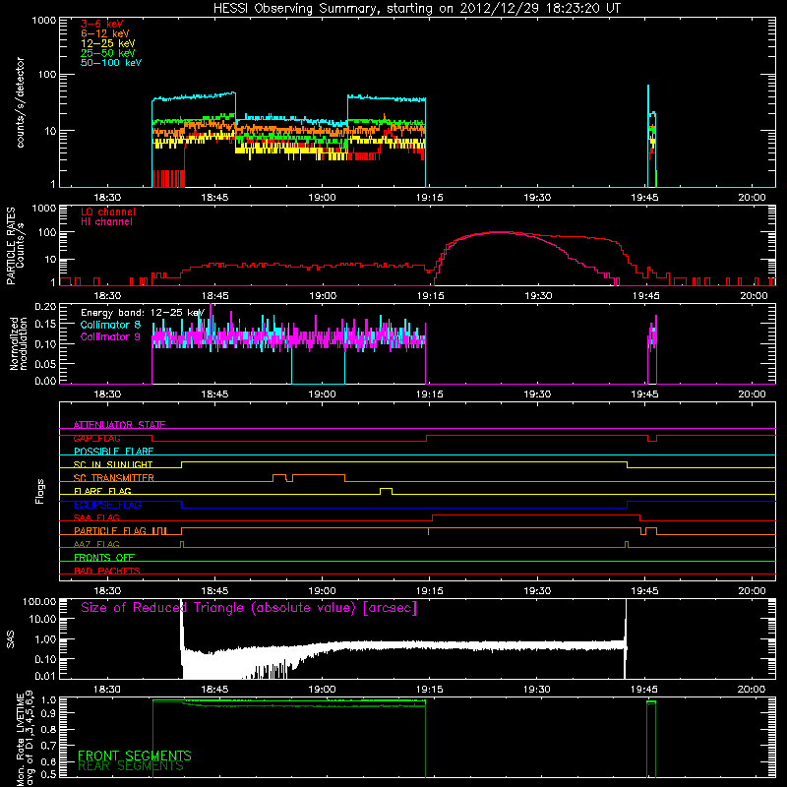Image resolution: width=787 pixels, height=787 pixels.
Task: Click the 18:30 label under the particle rates panel
Action: coord(107,295)
